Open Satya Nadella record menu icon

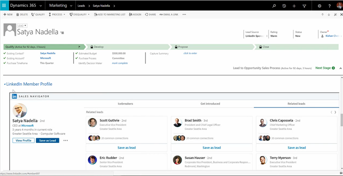(62, 33)
